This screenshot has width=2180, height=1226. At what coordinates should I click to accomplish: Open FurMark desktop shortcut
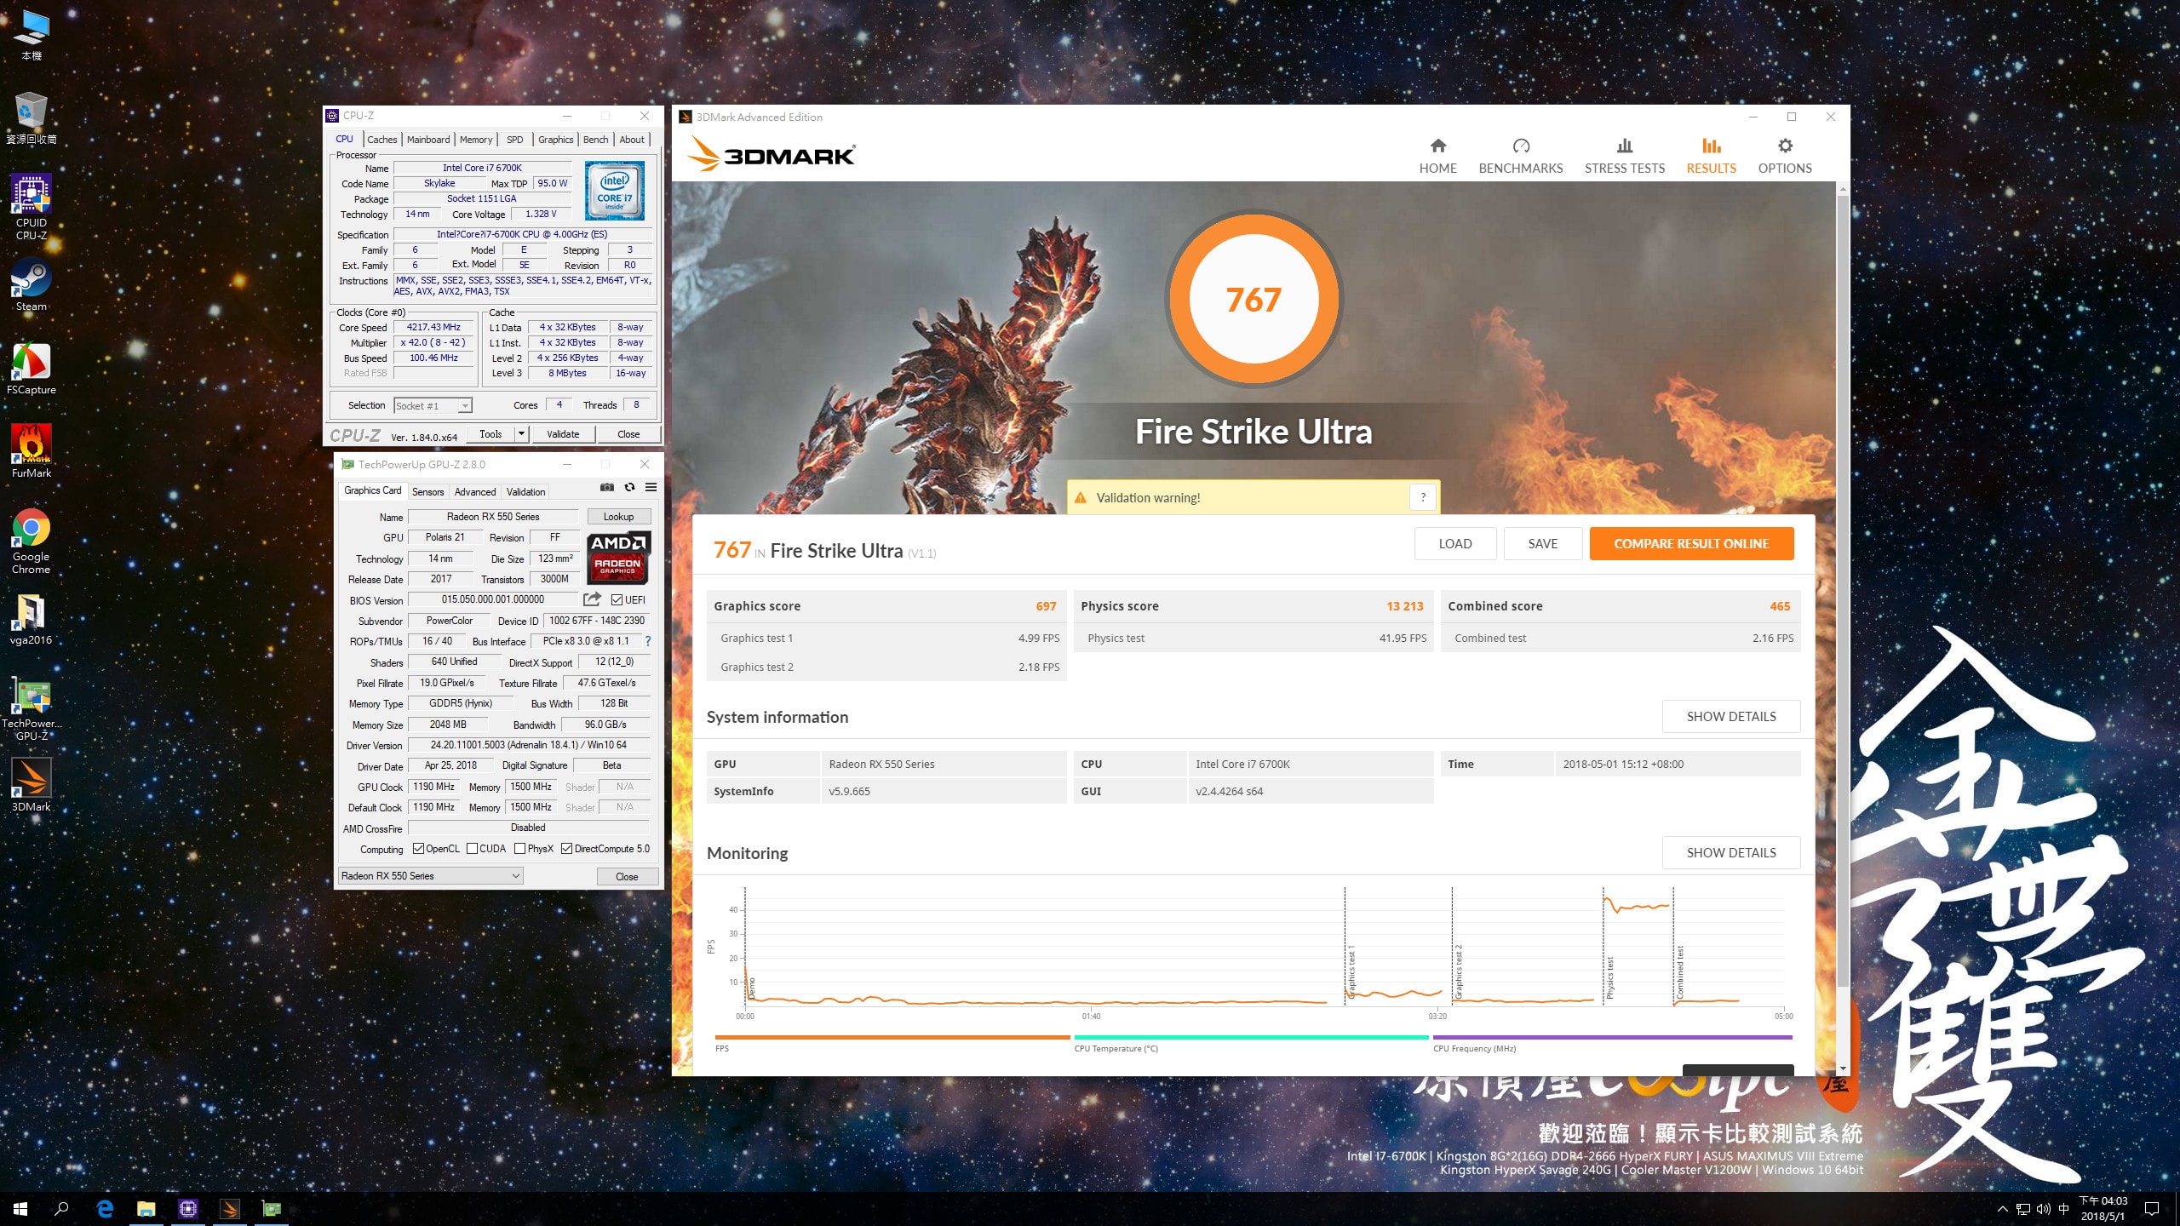[x=32, y=452]
